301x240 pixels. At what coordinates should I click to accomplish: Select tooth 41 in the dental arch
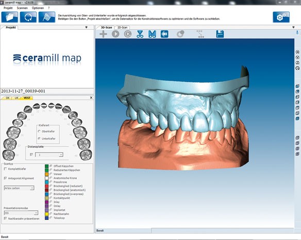[x=51, y=105]
